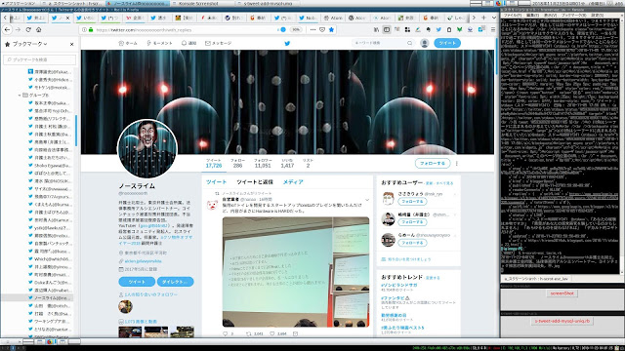Image resolution: width=625 pixels, height=351 pixels.
Task: Open the いいね 1,417 likes stat
Action: pyautogui.click(x=287, y=163)
